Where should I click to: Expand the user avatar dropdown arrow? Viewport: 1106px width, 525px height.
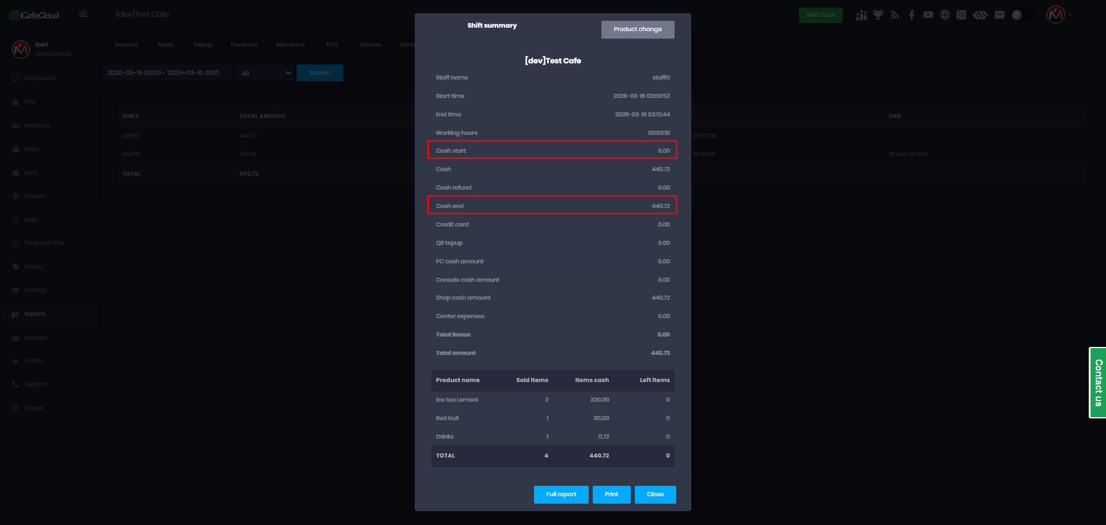tap(1071, 15)
